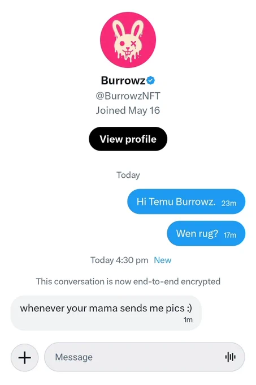Click the 'Today' date separator
This screenshot has width=256, height=385.
point(128,175)
